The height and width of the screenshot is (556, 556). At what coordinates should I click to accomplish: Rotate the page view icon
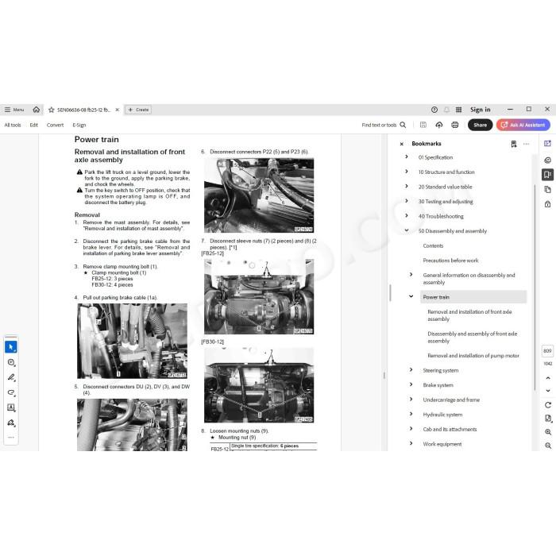point(548,405)
